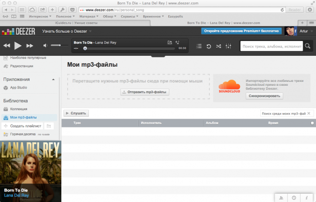Open Safari Top Sites grid icon
Viewport: 316px width, 202px height.
tap(22, 10)
